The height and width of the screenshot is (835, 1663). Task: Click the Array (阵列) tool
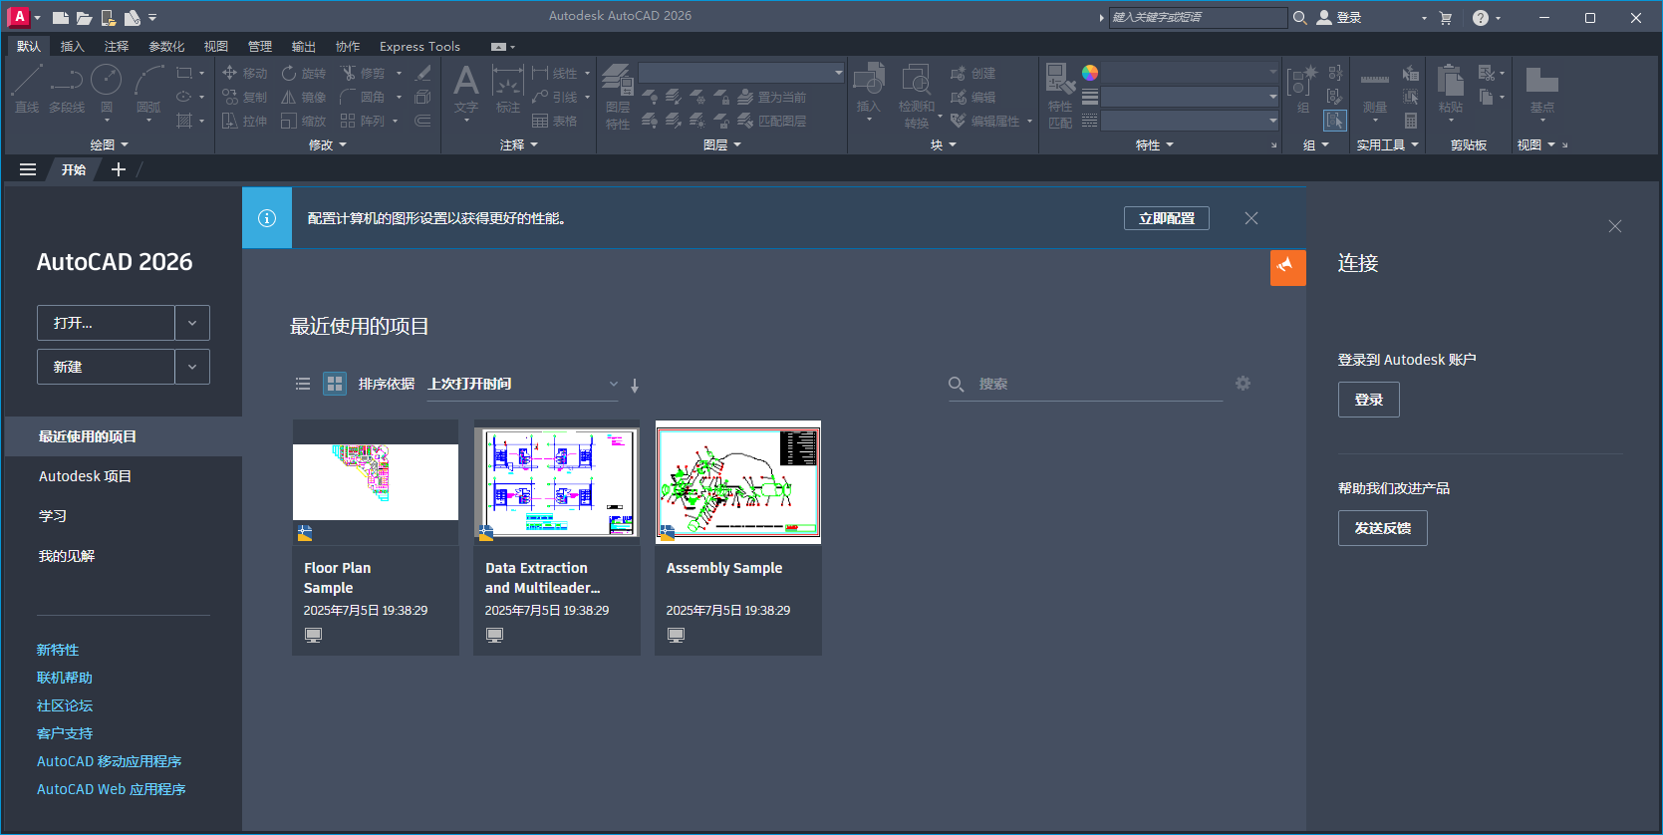[x=363, y=121]
